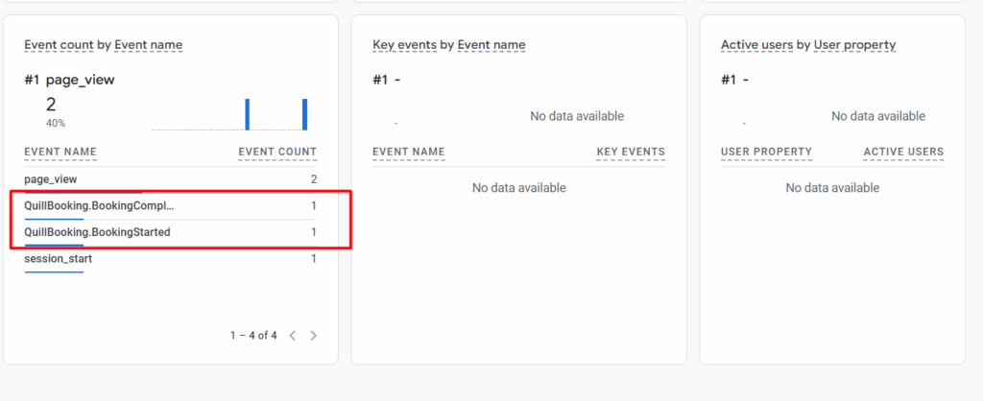Viewport: 983px width, 401px height.
Task: Open the Key events metric selector
Action: [x=404, y=45]
